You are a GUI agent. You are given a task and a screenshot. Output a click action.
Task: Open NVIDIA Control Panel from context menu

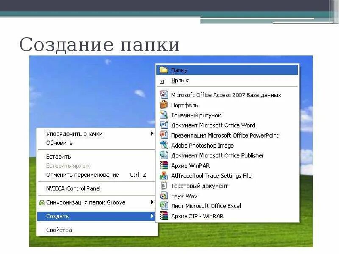click(96, 188)
